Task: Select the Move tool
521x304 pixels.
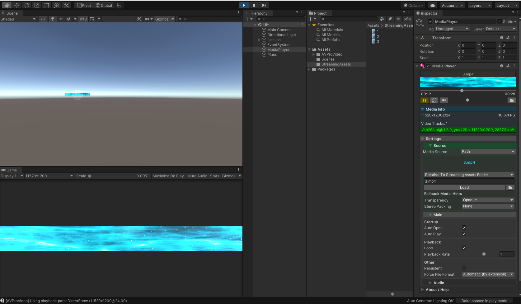Action: coord(17,5)
